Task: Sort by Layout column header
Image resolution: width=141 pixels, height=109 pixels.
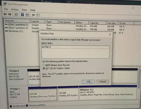Action: click(x=38, y=21)
